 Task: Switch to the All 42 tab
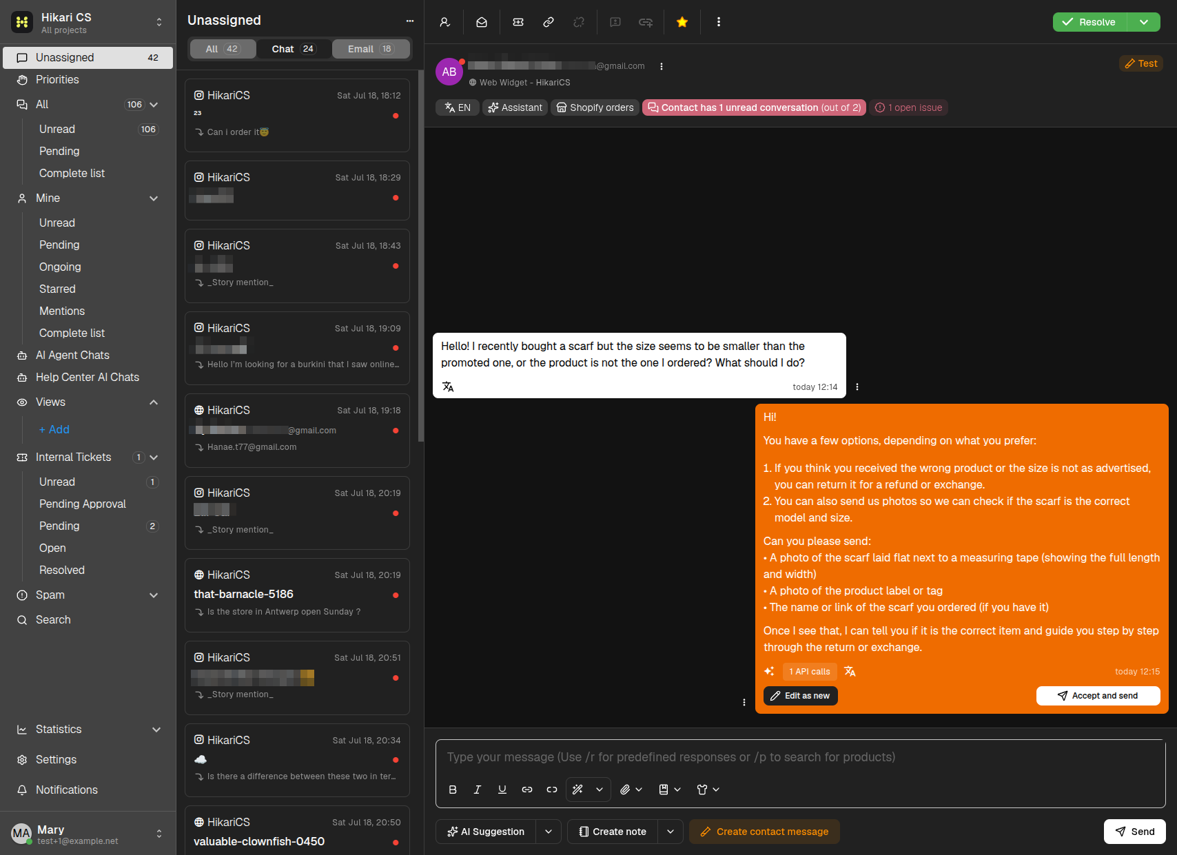(222, 49)
